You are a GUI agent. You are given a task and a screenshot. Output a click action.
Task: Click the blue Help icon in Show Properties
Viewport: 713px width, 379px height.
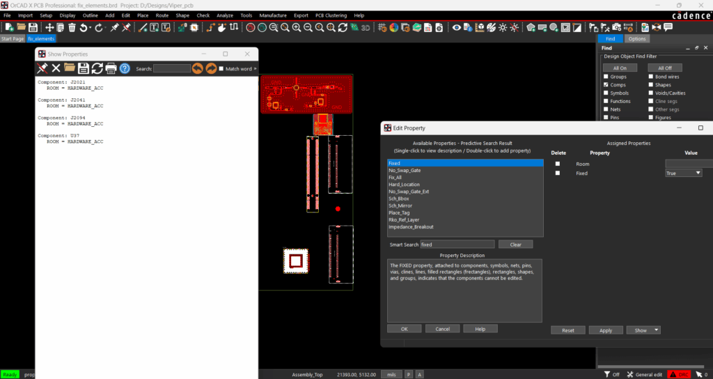pos(125,68)
